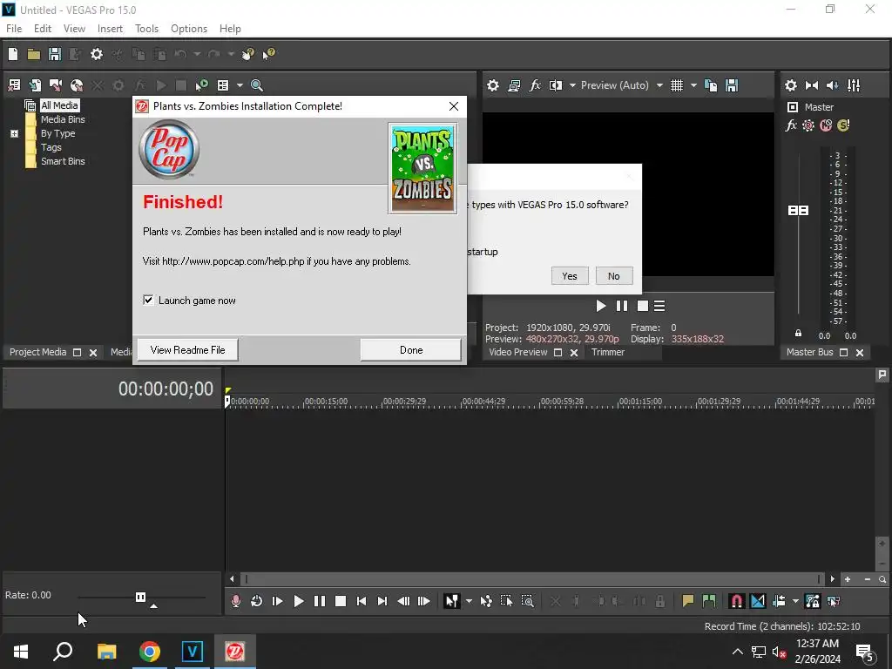Image resolution: width=892 pixels, height=669 pixels.
Task: Click the interactive tutorials hand icon
Action: pyautogui.click(x=248, y=54)
